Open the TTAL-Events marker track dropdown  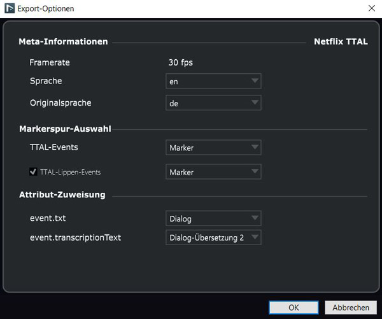(x=213, y=148)
